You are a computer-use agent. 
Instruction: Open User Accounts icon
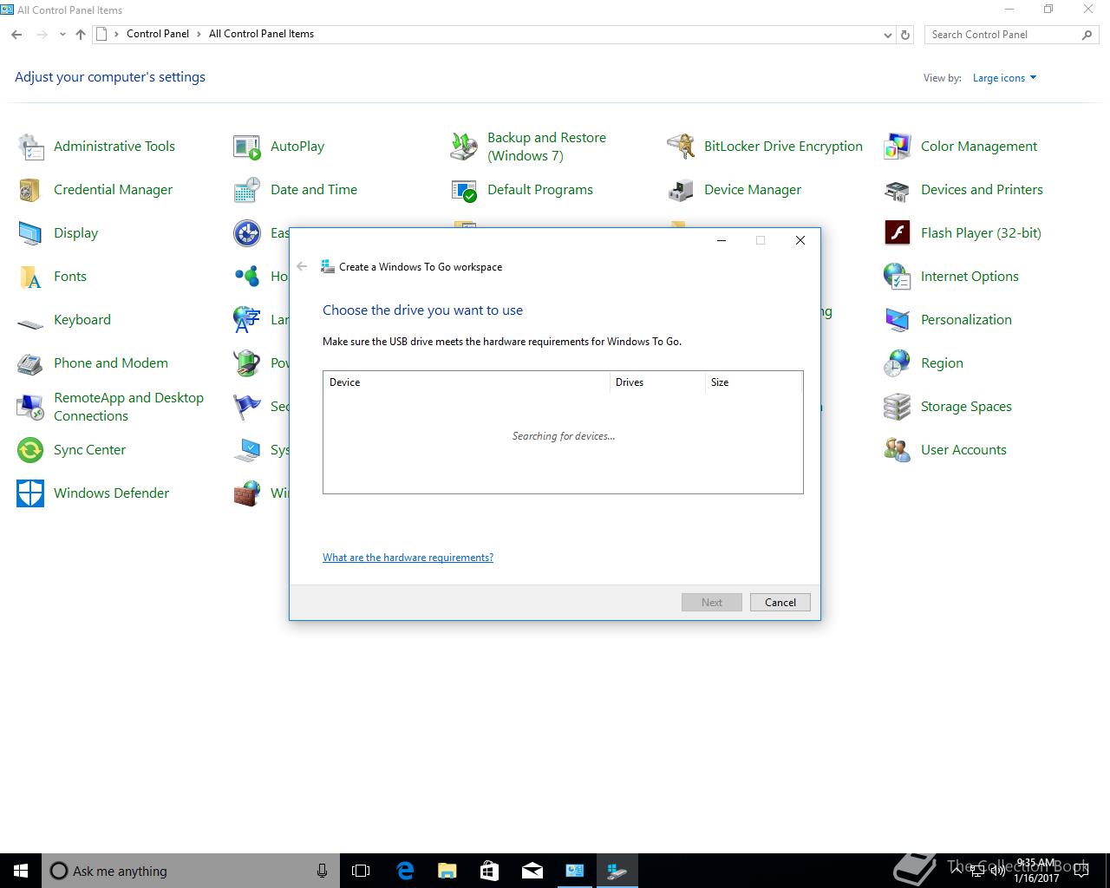pyautogui.click(x=898, y=450)
